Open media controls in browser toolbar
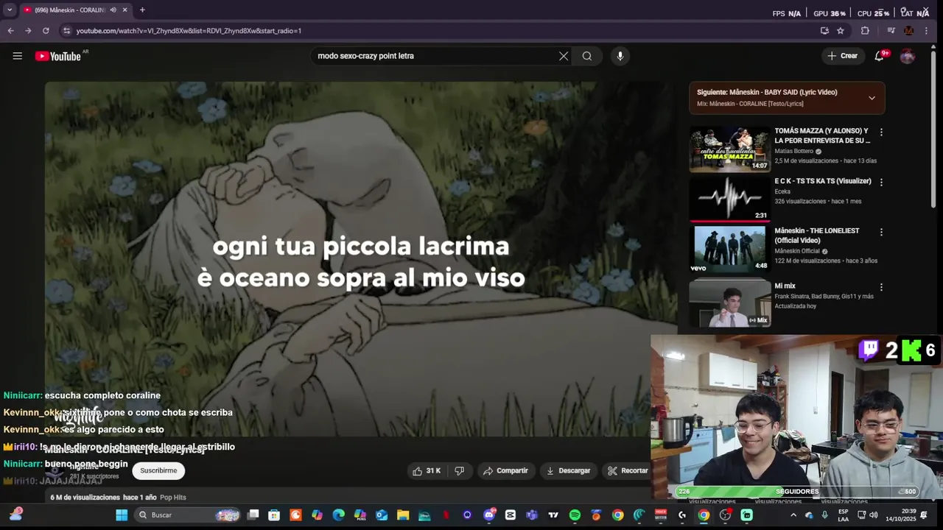The image size is (943, 530). tap(891, 31)
